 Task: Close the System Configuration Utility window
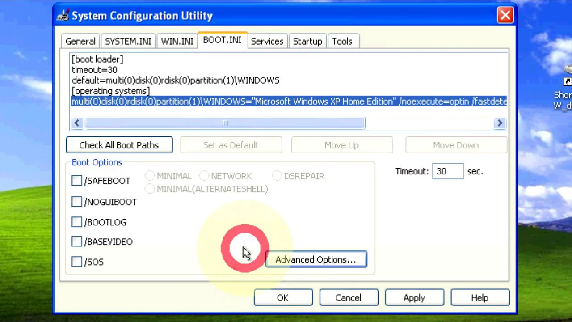pos(505,16)
